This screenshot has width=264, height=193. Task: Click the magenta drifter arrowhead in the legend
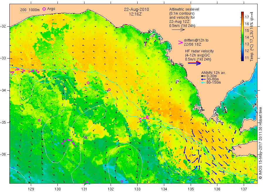click(x=180, y=42)
